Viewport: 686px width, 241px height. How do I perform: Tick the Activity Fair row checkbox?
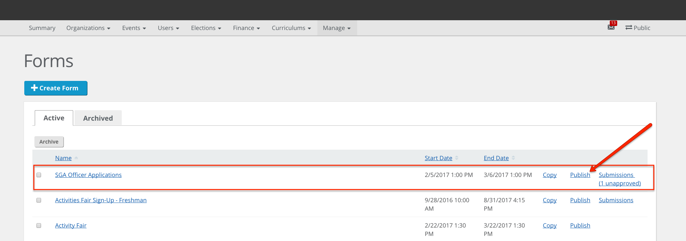coord(39,225)
